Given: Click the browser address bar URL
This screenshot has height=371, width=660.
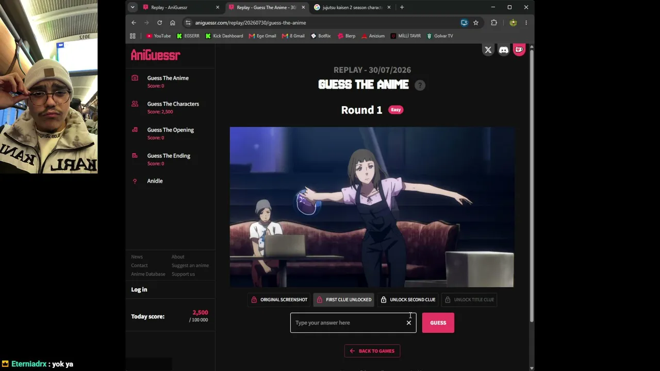Looking at the screenshot, I should coord(251,23).
